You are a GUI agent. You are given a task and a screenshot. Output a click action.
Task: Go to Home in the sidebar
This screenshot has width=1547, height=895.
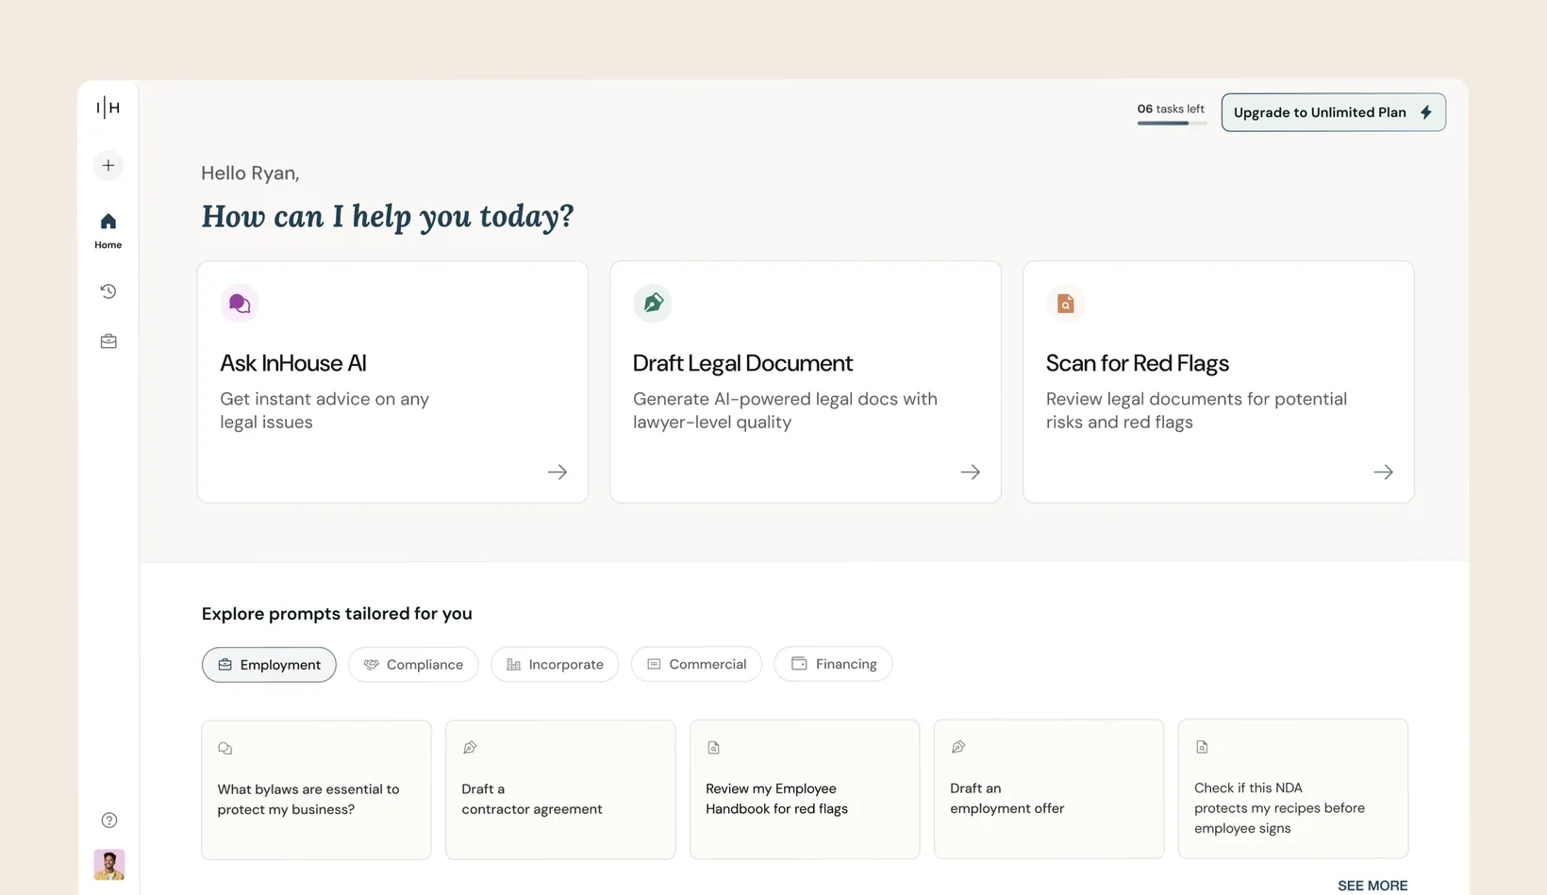pyautogui.click(x=108, y=231)
